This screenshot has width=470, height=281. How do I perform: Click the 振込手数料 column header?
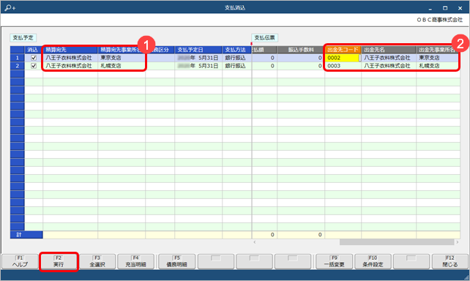[301, 50]
